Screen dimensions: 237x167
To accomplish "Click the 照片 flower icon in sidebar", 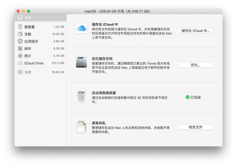I will [x=20, y=56].
